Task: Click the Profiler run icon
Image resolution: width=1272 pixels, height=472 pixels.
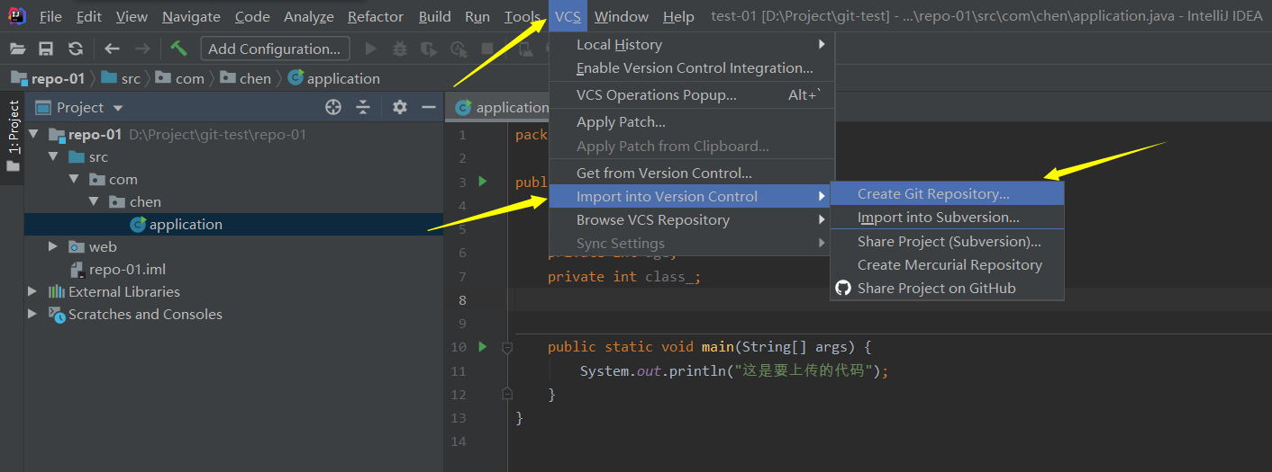Action: click(459, 49)
